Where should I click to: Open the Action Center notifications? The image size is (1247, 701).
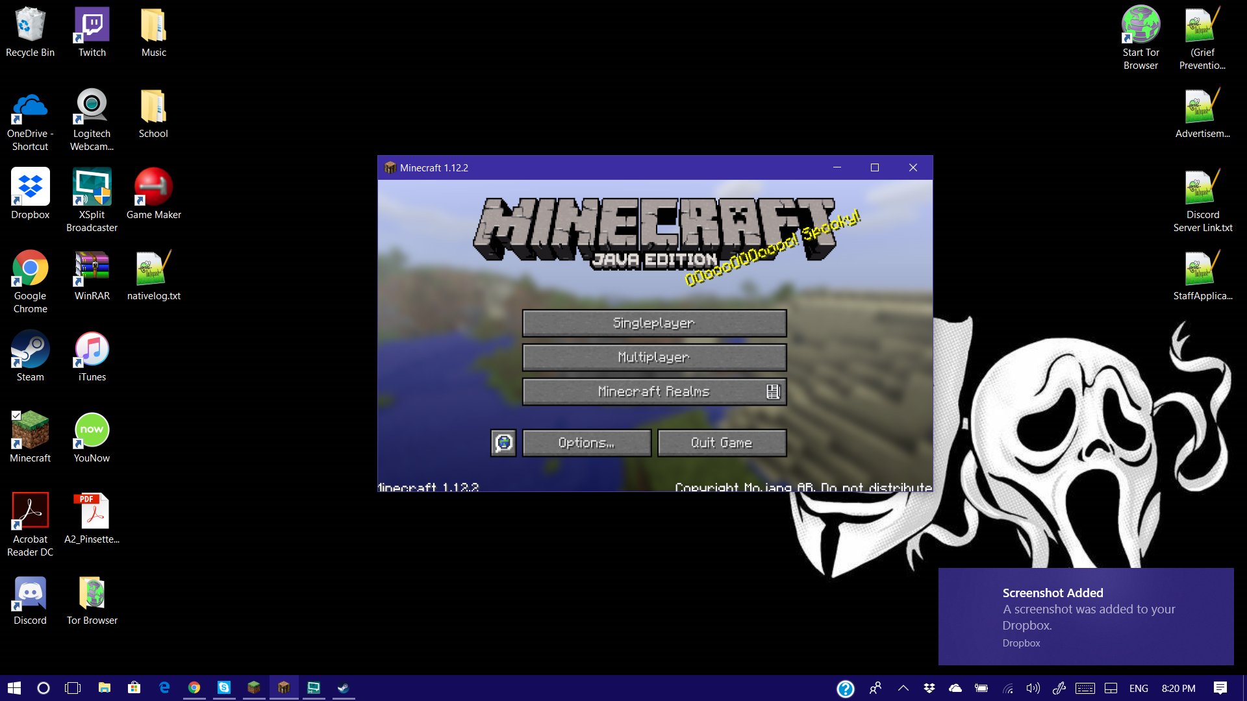click(1220, 688)
